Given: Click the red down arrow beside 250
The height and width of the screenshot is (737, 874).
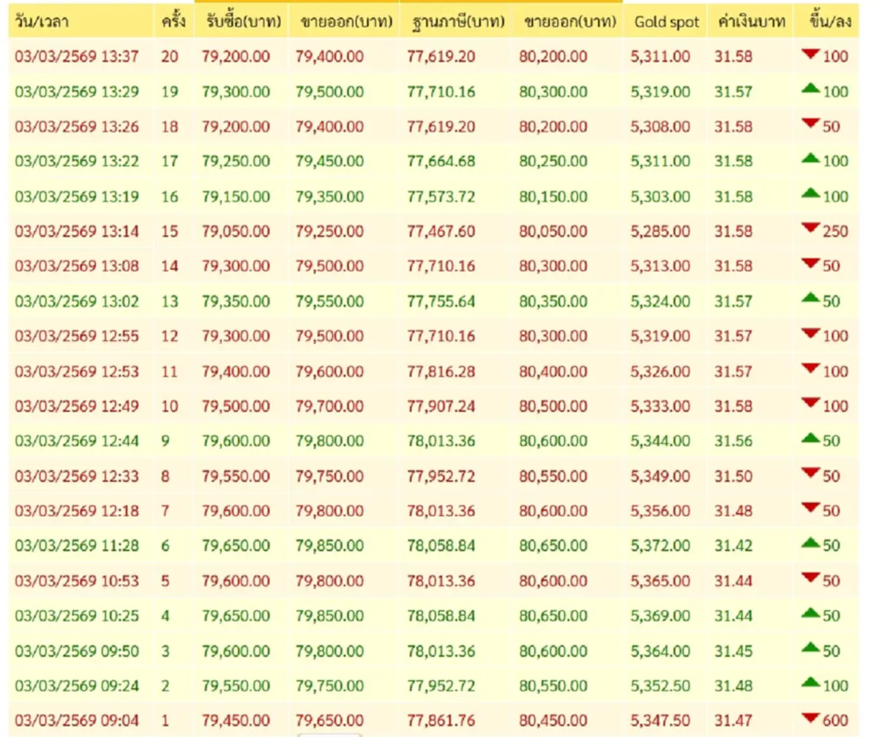Looking at the screenshot, I should (810, 230).
